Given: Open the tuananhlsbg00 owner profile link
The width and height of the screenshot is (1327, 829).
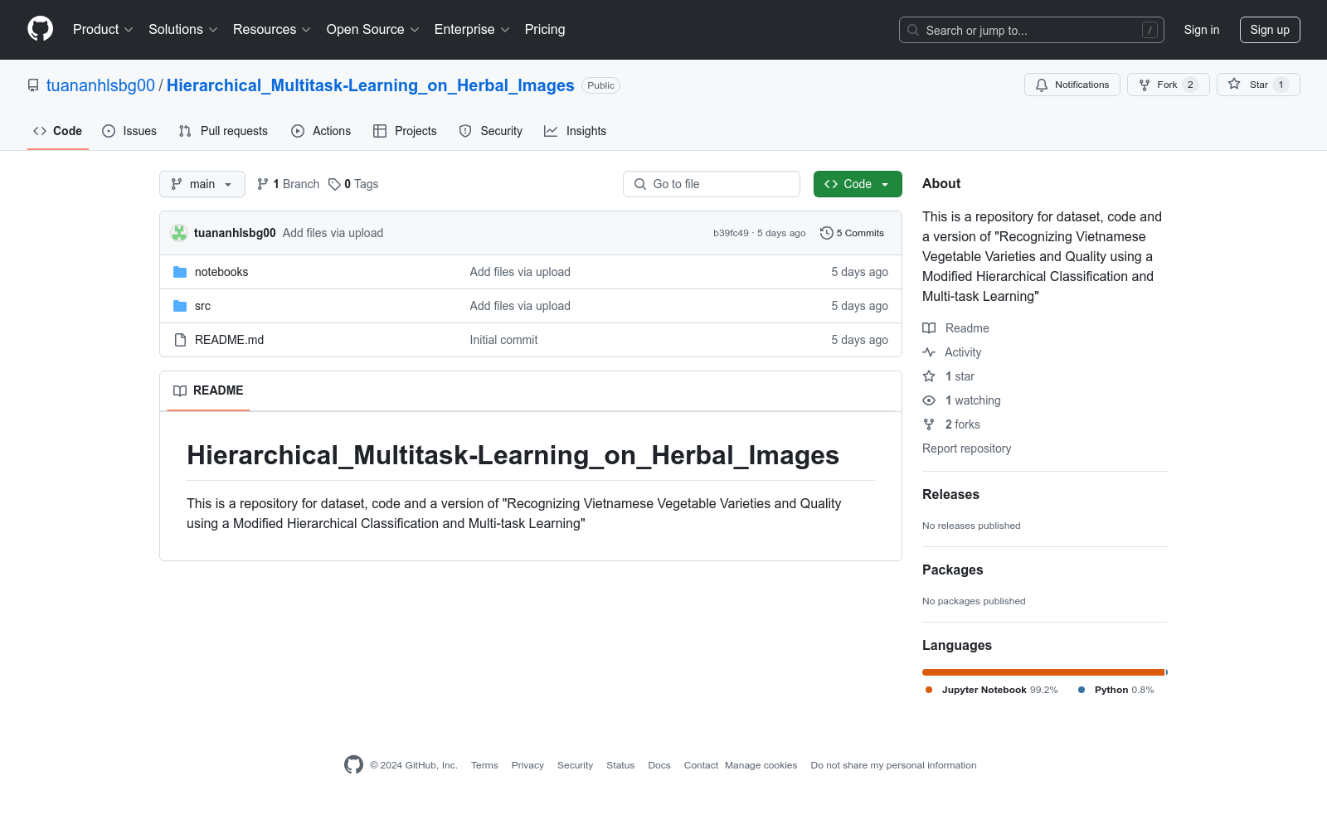Looking at the screenshot, I should click(100, 85).
